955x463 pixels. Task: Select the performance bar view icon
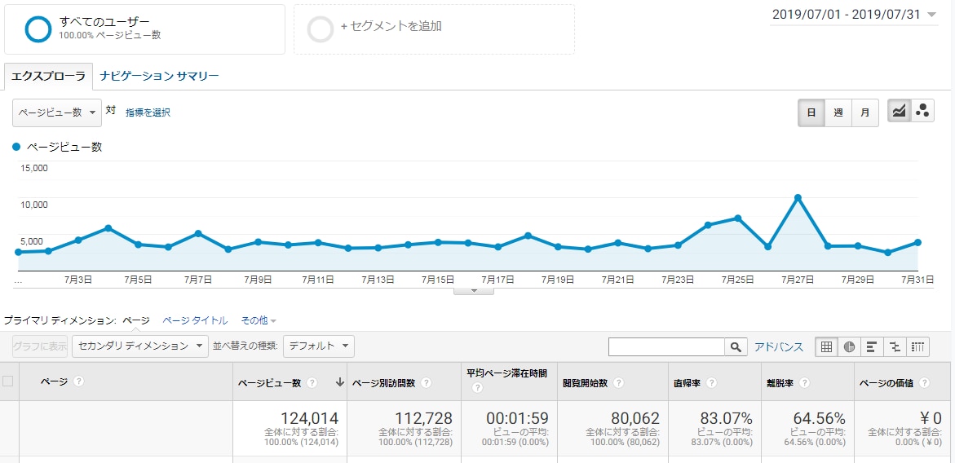pos(872,346)
